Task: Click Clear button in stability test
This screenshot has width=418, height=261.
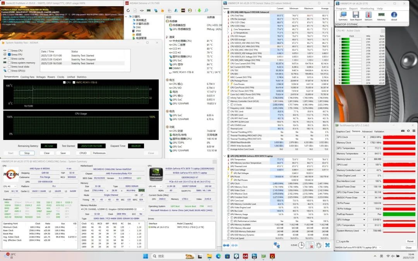Action: coord(47,153)
